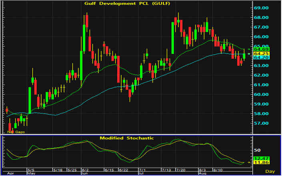Screen dimensions: 282x176
Task: Click the 63.00 price axis label
Action: pos(261,66)
